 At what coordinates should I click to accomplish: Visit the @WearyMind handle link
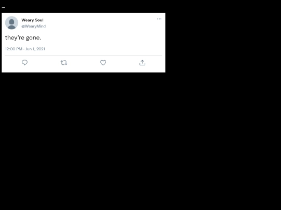33,26
